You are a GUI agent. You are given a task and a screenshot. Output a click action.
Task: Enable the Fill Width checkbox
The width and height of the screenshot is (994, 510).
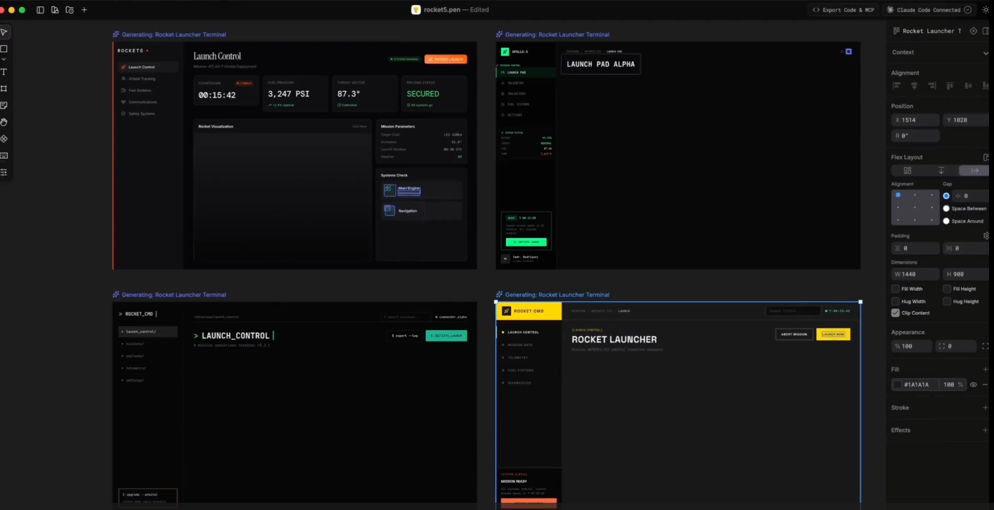pos(895,289)
